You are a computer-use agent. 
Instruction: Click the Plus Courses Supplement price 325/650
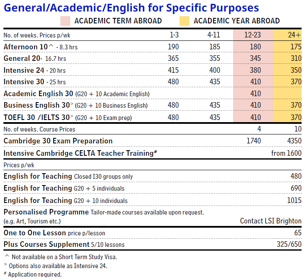point(289,245)
